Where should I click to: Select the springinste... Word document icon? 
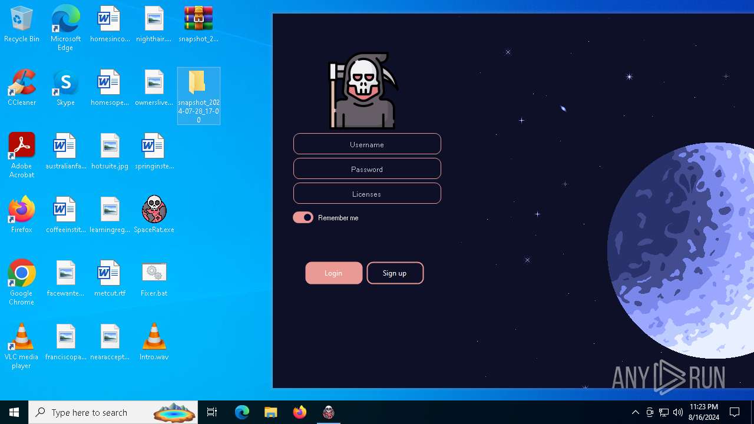154,152
